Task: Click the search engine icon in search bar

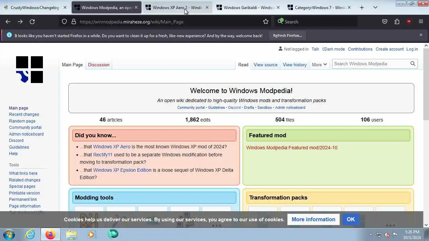Action: pos(281,21)
